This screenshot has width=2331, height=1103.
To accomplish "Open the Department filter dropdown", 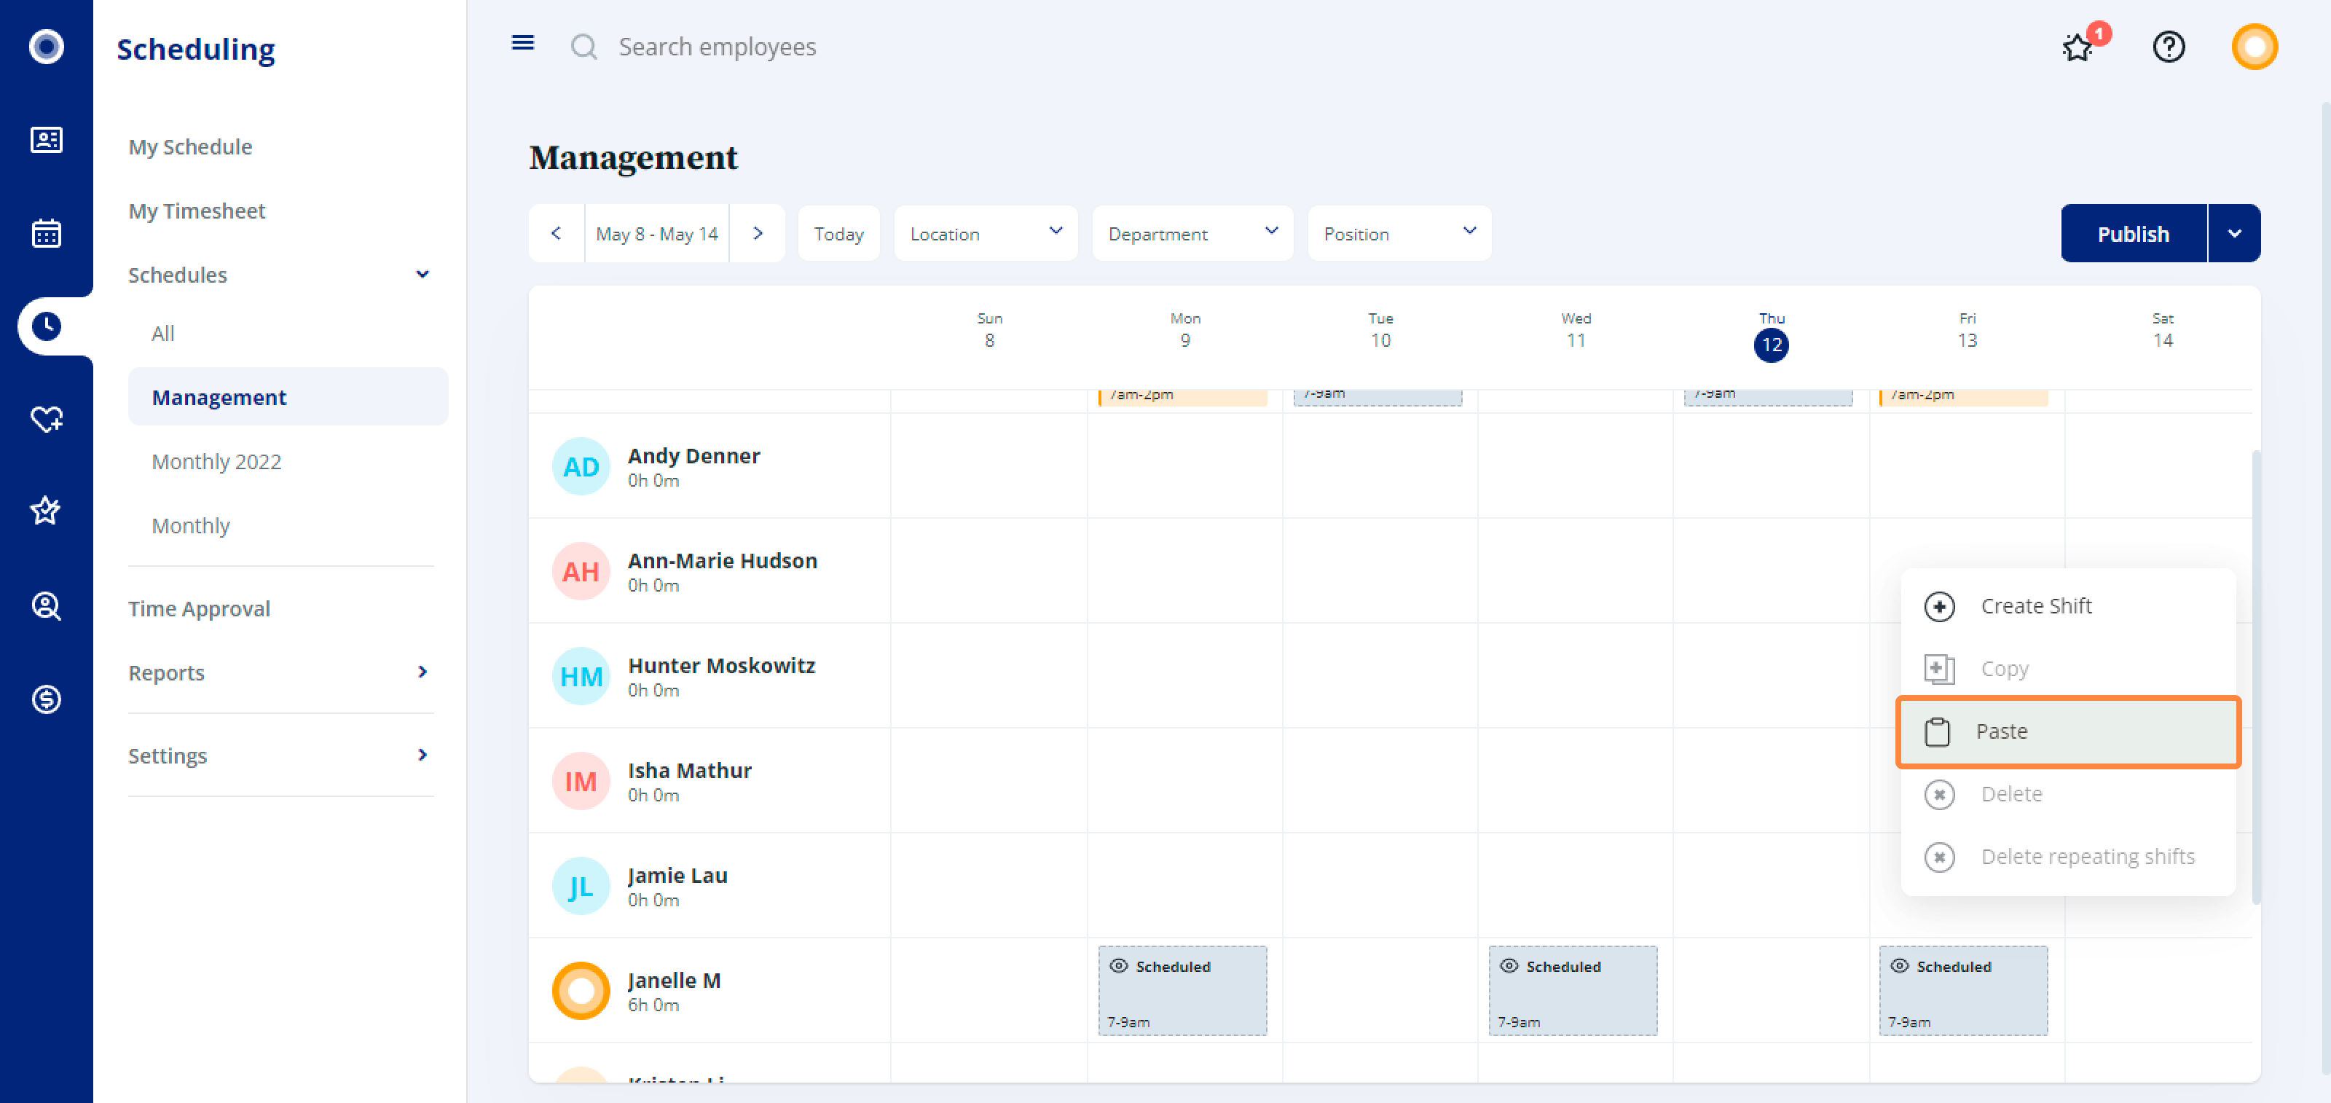I will coord(1192,233).
